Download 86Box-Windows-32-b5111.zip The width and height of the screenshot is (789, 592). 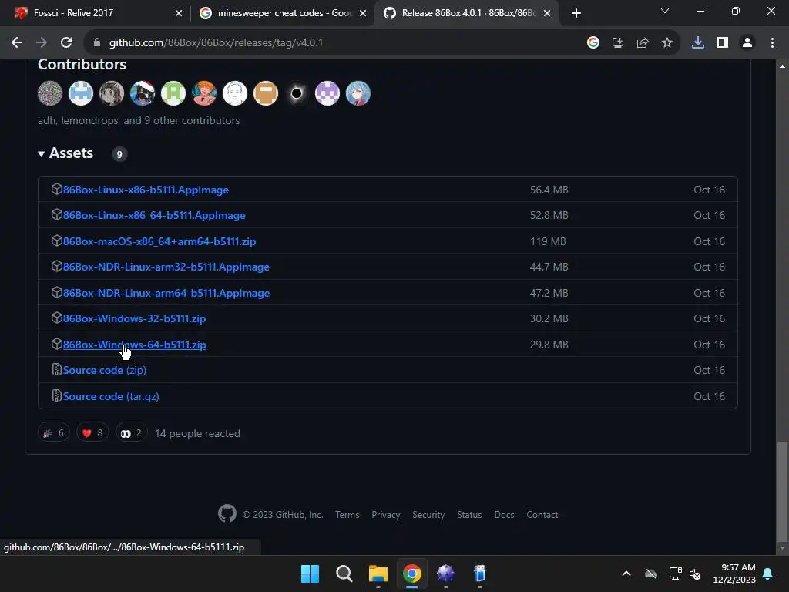(x=134, y=318)
